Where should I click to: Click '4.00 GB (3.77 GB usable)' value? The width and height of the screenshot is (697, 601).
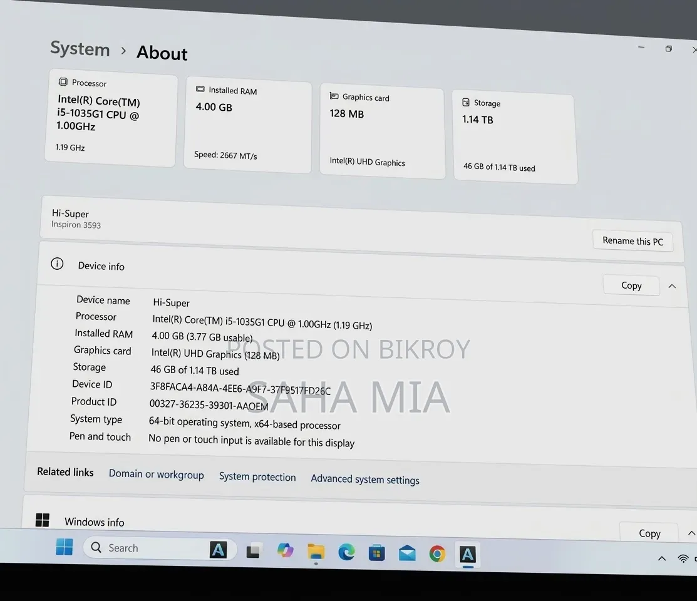tap(202, 337)
